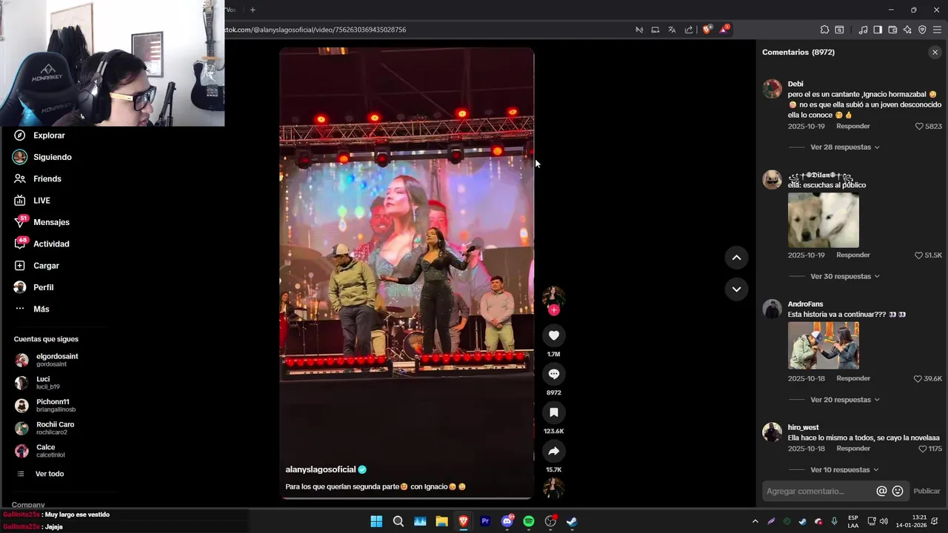
Task: Expand Ver 10 respuestas replies
Action: (844, 469)
